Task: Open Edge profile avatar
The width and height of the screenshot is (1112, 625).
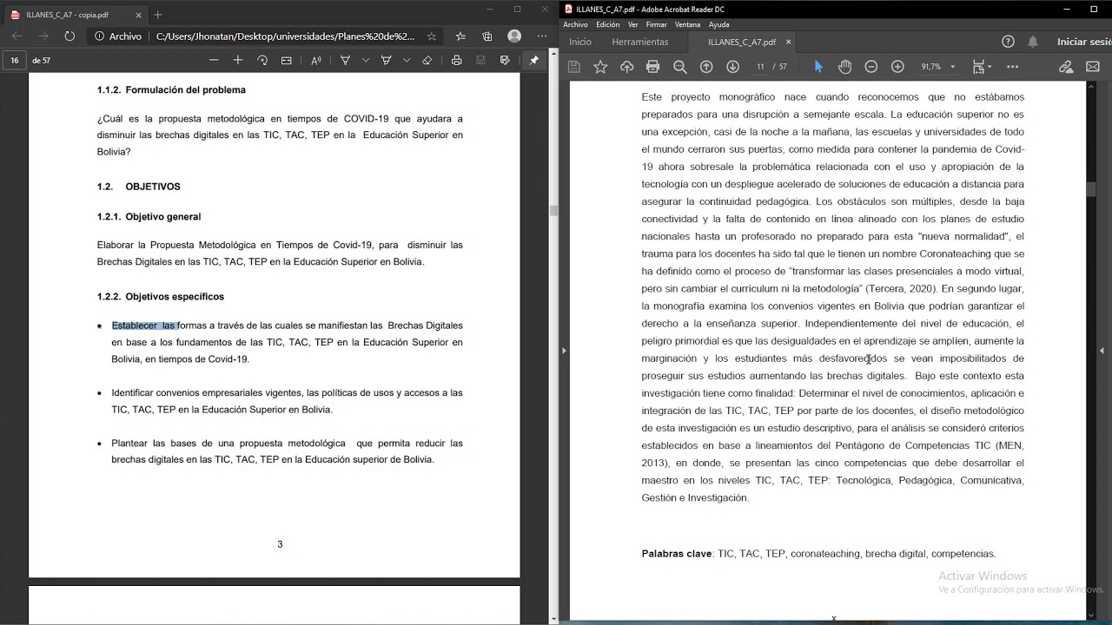Action: pos(514,36)
